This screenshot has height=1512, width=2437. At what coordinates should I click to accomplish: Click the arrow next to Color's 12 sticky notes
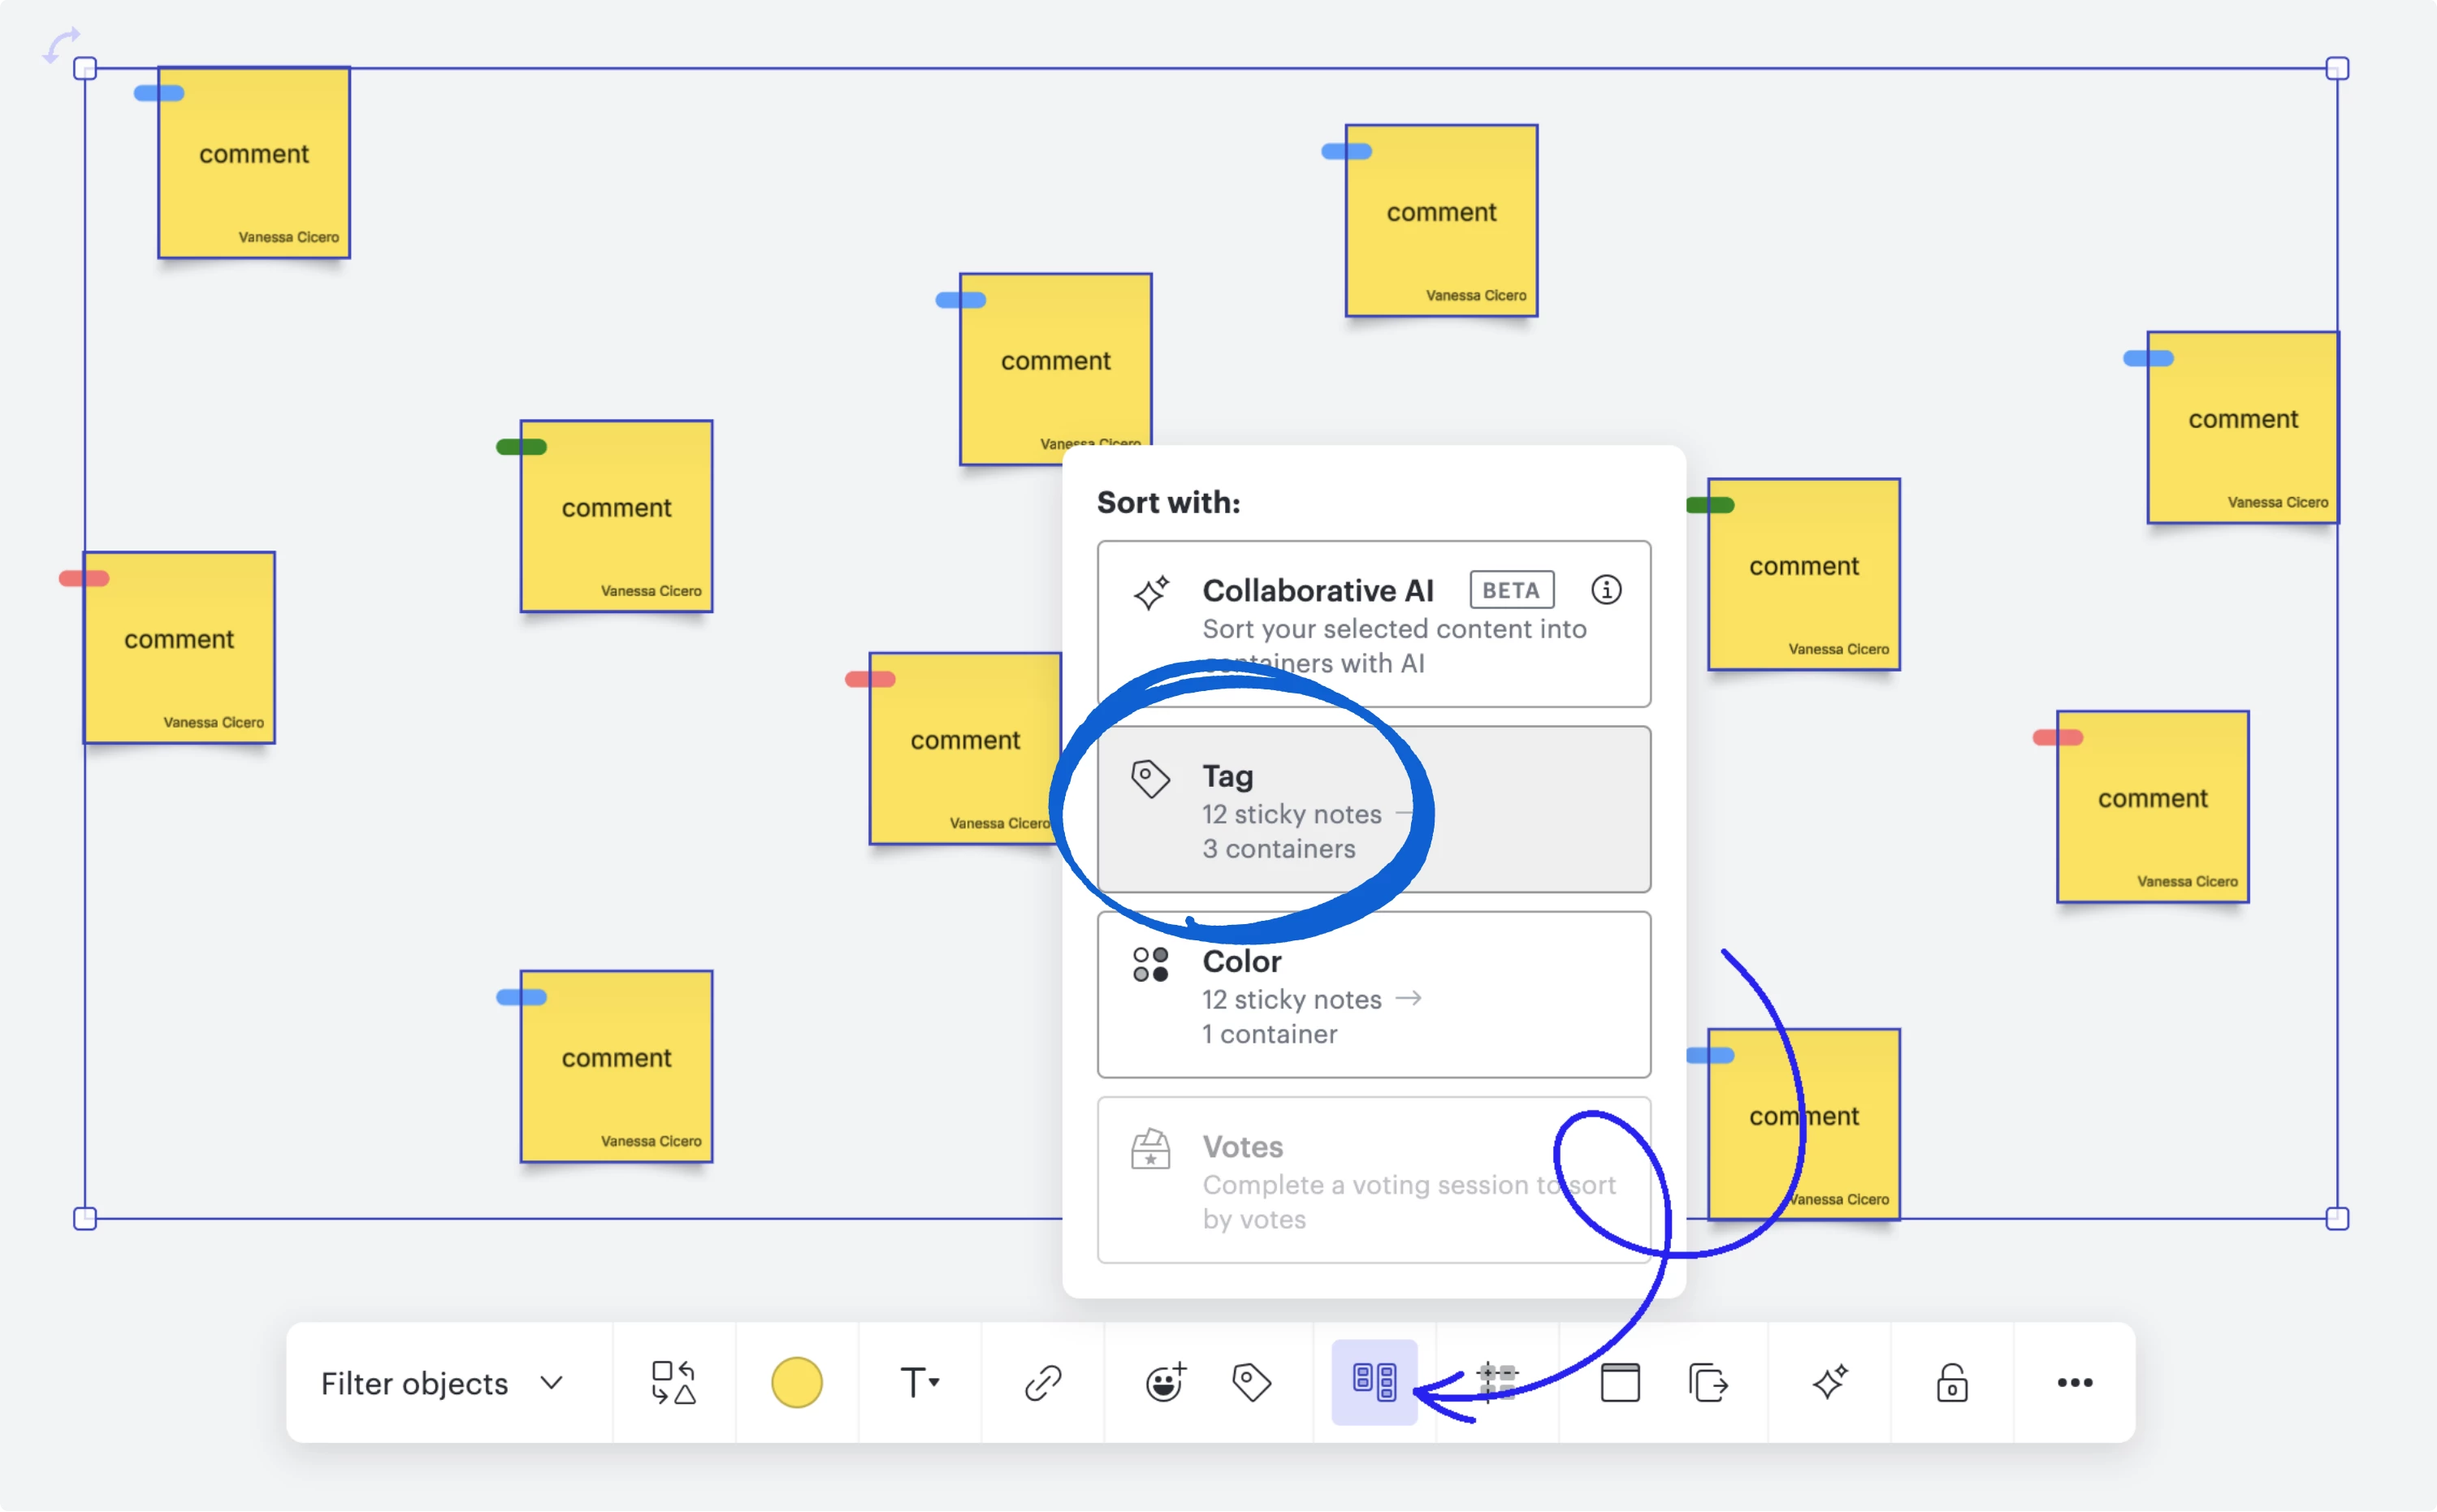pos(1408,999)
